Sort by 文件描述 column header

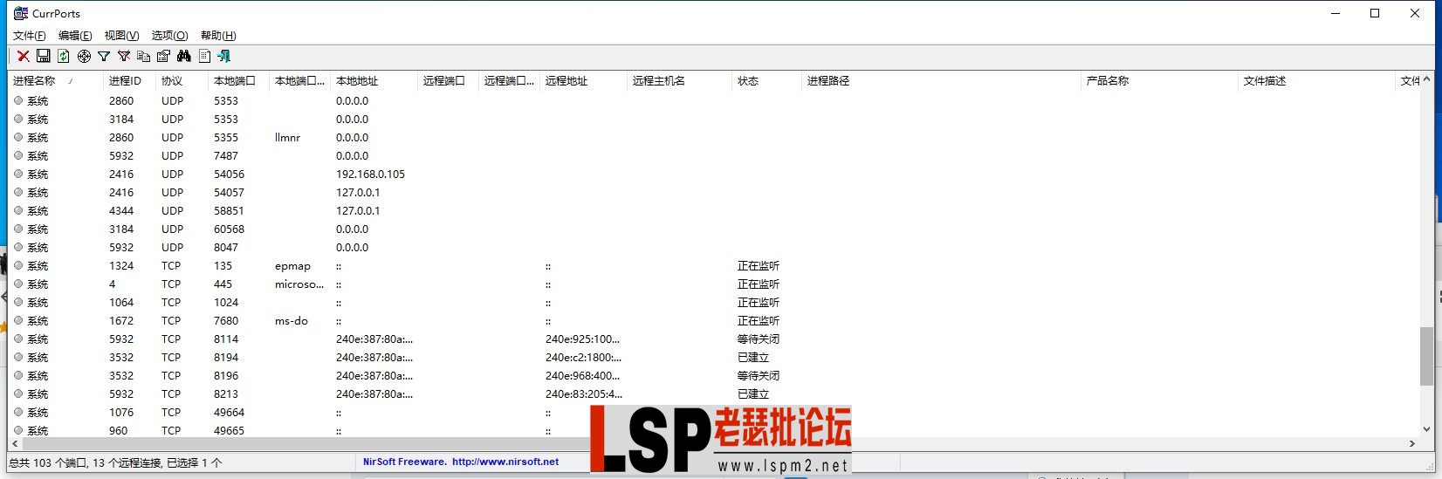pos(1316,80)
